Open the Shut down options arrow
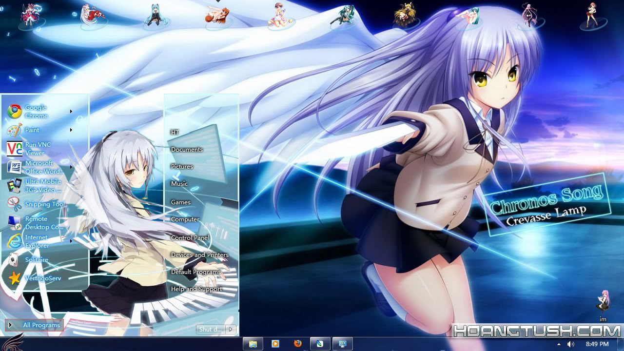 tap(231, 330)
